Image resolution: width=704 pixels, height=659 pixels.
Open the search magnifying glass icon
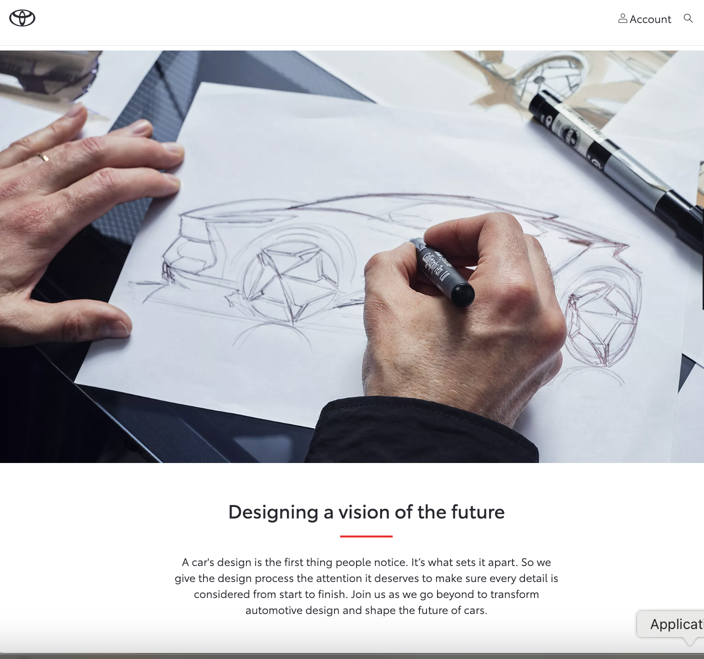pos(688,18)
